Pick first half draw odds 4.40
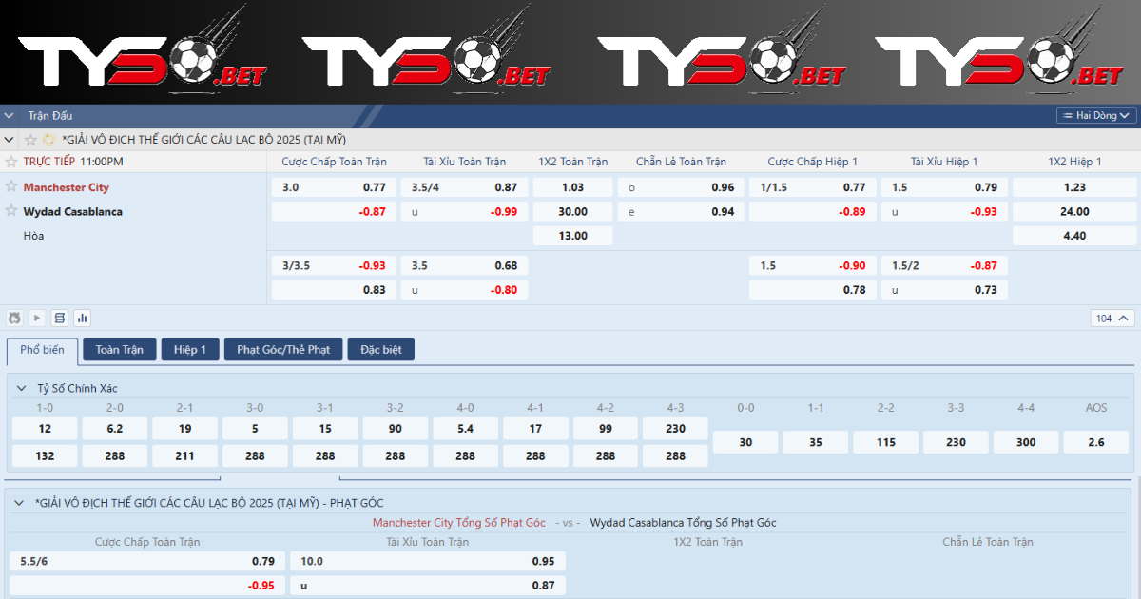Viewport: 1141px width, 599px height. pos(1074,236)
